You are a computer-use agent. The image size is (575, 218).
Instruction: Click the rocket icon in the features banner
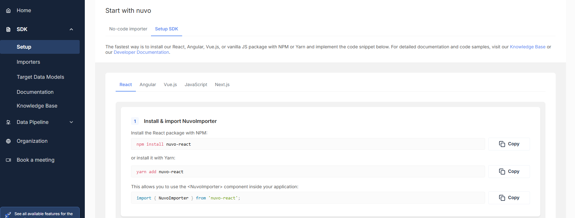click(8, 215)
